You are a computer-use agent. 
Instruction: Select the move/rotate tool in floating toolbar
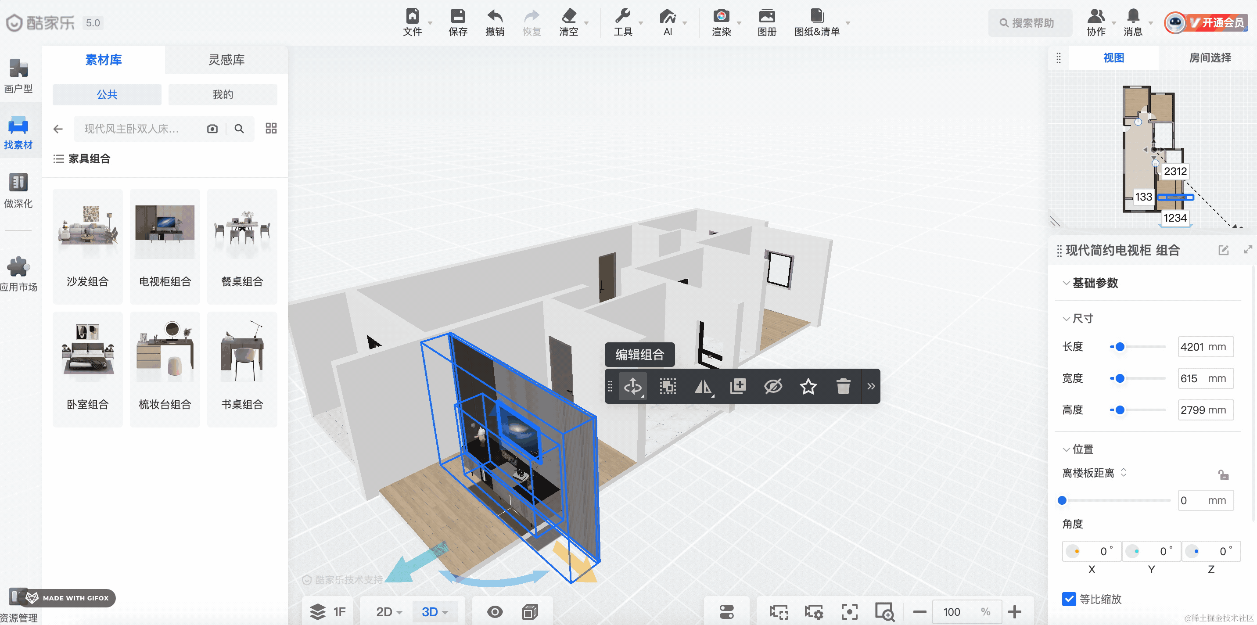633,386
